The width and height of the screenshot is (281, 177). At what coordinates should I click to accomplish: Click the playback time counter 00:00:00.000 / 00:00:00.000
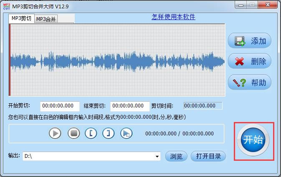tap(180, 134)
